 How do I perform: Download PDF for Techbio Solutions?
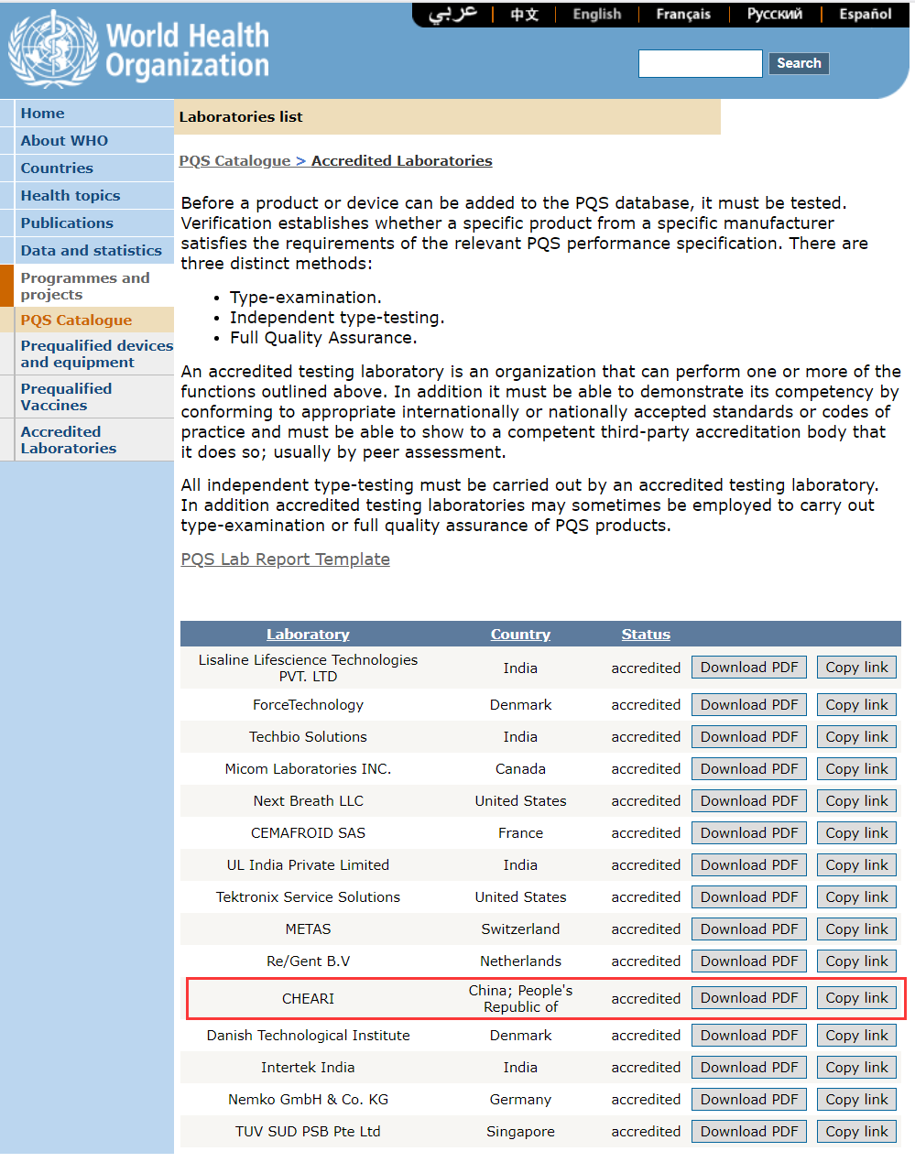[x=749, y=737]
